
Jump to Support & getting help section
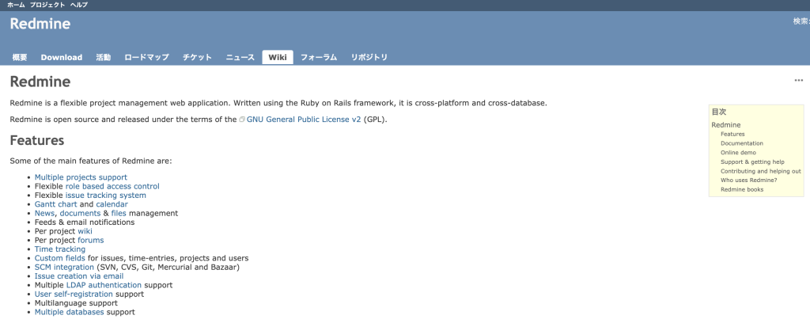753,162
